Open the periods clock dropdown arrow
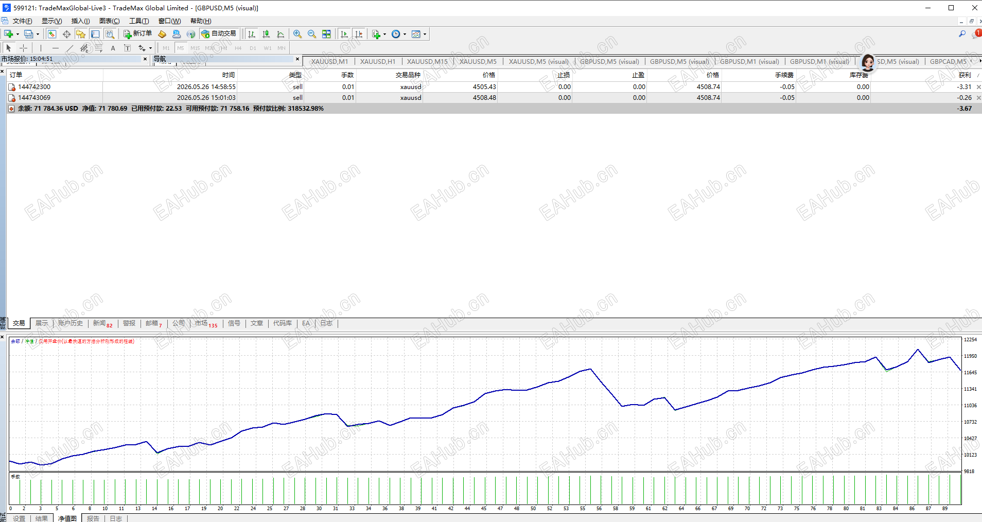 coord(405,34)
